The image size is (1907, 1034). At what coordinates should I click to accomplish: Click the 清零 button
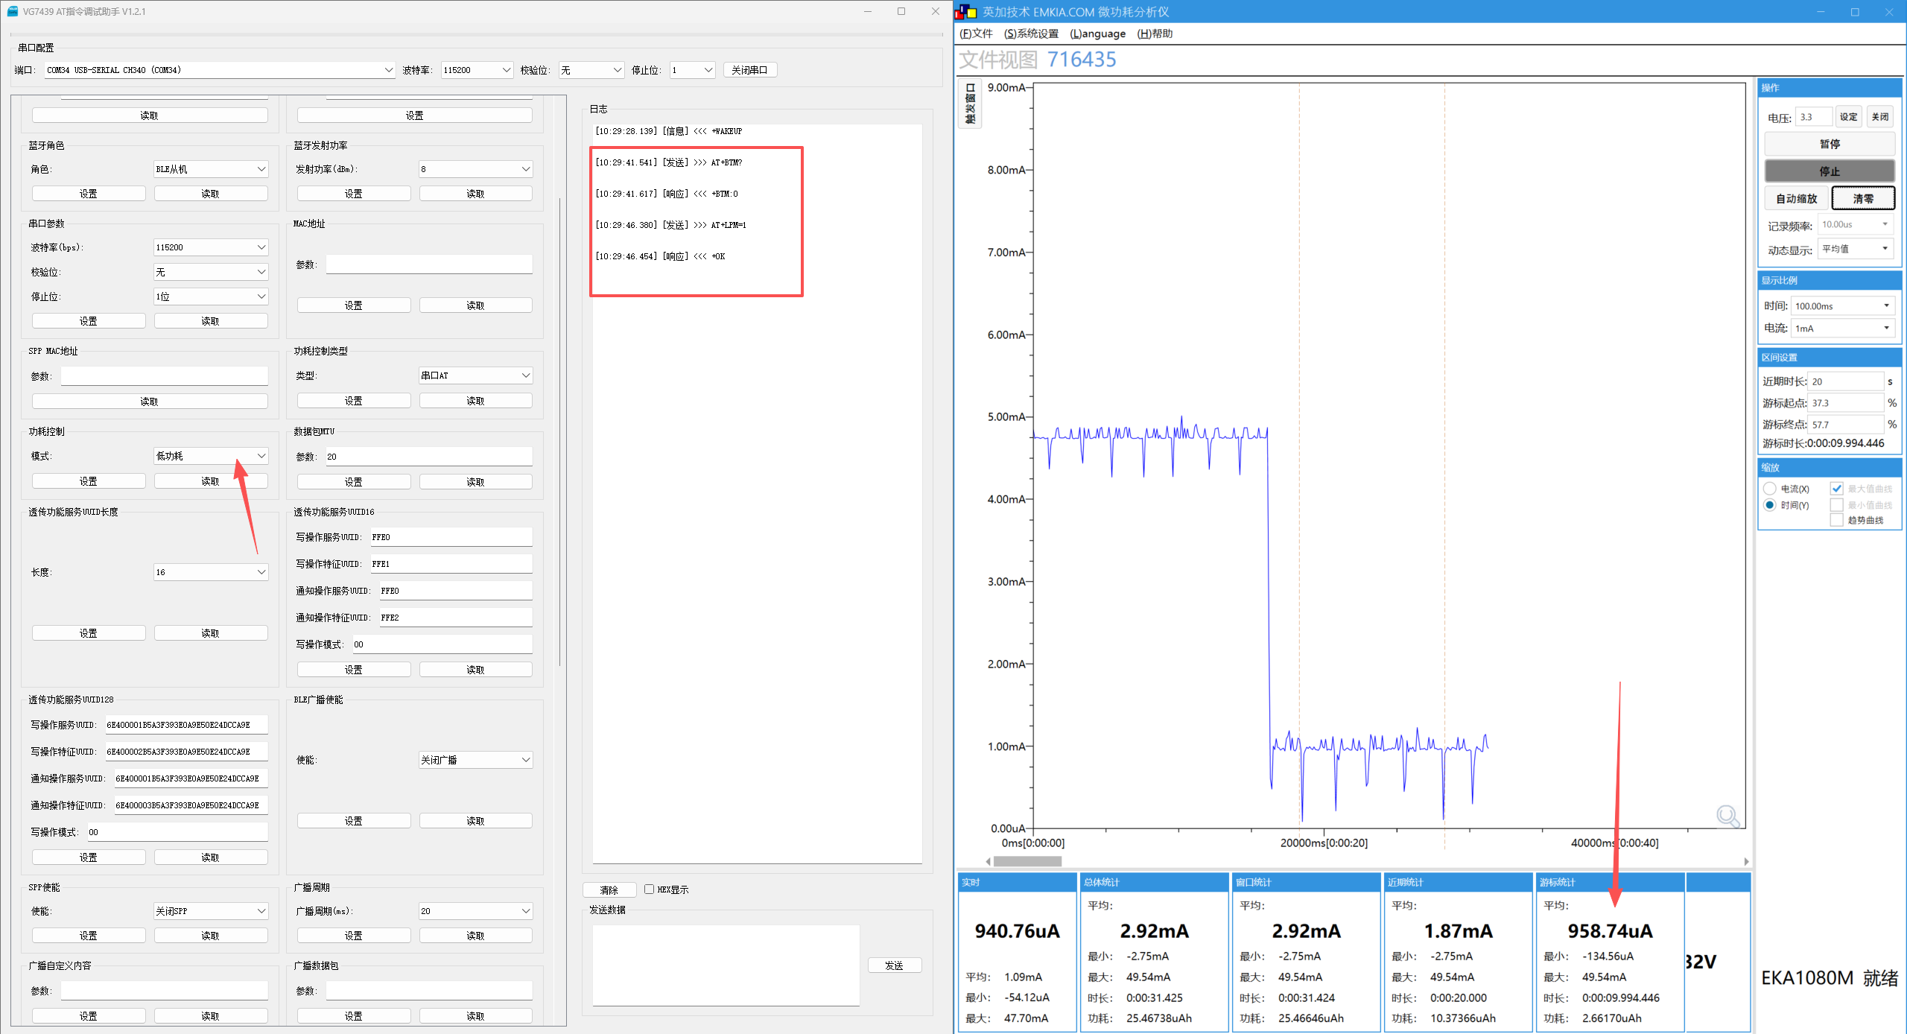tap(1863, 199)
